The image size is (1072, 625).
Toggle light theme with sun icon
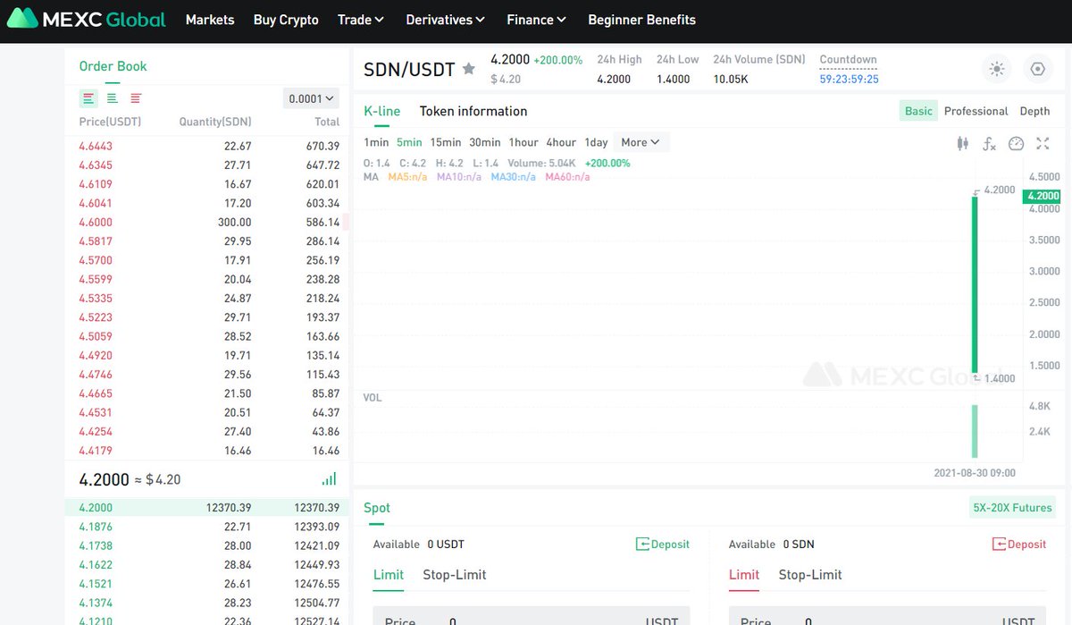point(997,69)
